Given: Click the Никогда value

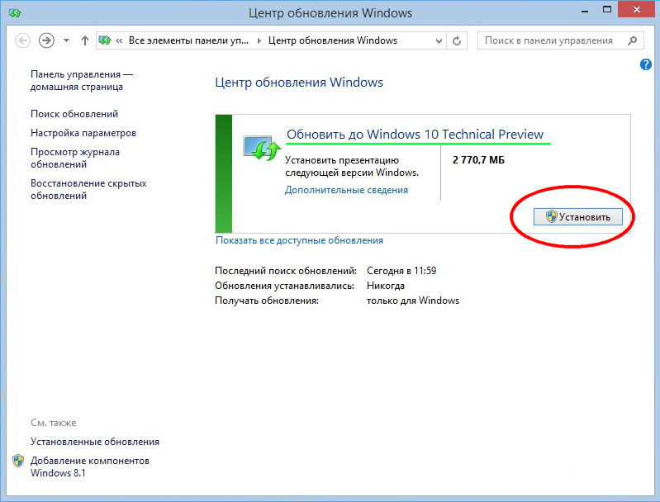Looking at the screenshot, I should coord(386,286).
